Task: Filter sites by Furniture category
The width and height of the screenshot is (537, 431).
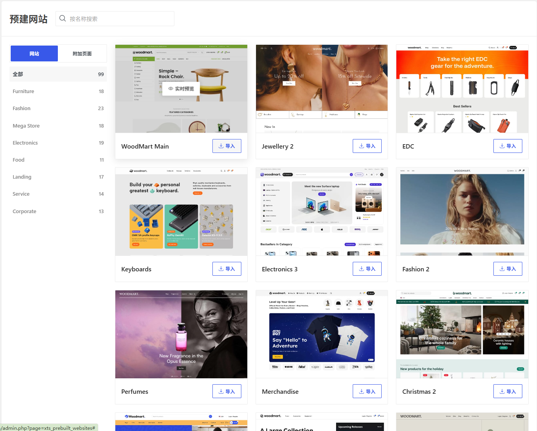Action: 58,92
